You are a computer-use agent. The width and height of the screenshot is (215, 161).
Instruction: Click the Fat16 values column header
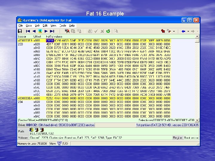54,37
